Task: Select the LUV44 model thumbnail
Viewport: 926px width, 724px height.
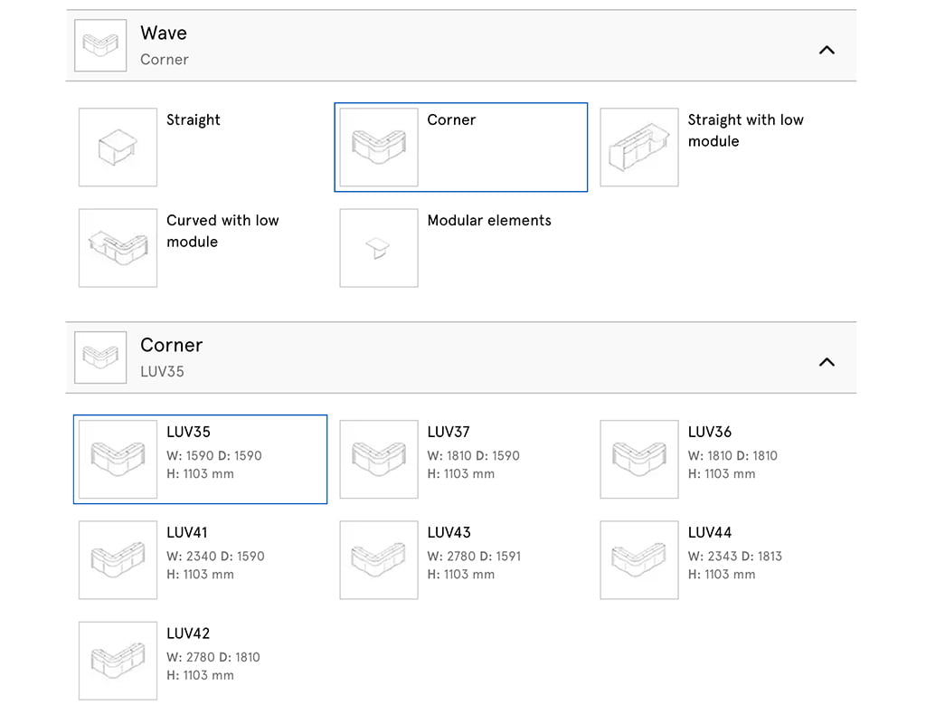Action: click(639, 559)
